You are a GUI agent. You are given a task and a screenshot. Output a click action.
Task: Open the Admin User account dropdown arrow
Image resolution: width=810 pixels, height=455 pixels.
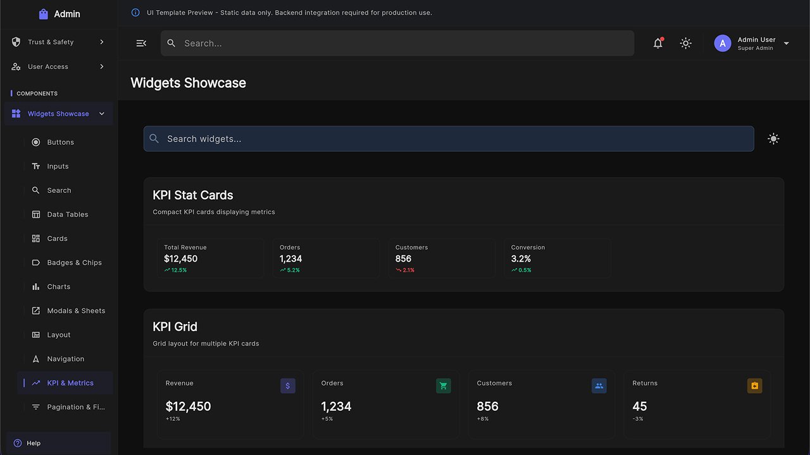[787, 44]
